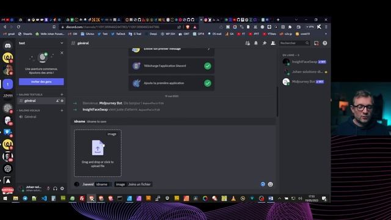
Task: Open the white mask server icon
Action: pos(8,120)
